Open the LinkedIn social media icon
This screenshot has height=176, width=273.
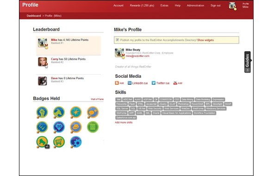click(130, 83)
